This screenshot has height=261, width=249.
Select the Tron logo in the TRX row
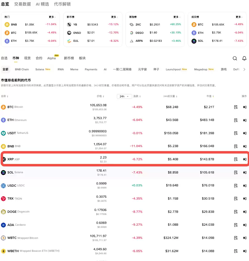[x=3, y=199]
